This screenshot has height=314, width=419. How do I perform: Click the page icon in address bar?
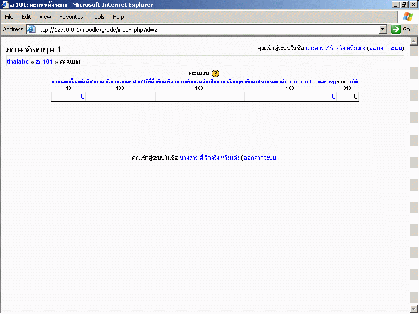pos(31,30)
